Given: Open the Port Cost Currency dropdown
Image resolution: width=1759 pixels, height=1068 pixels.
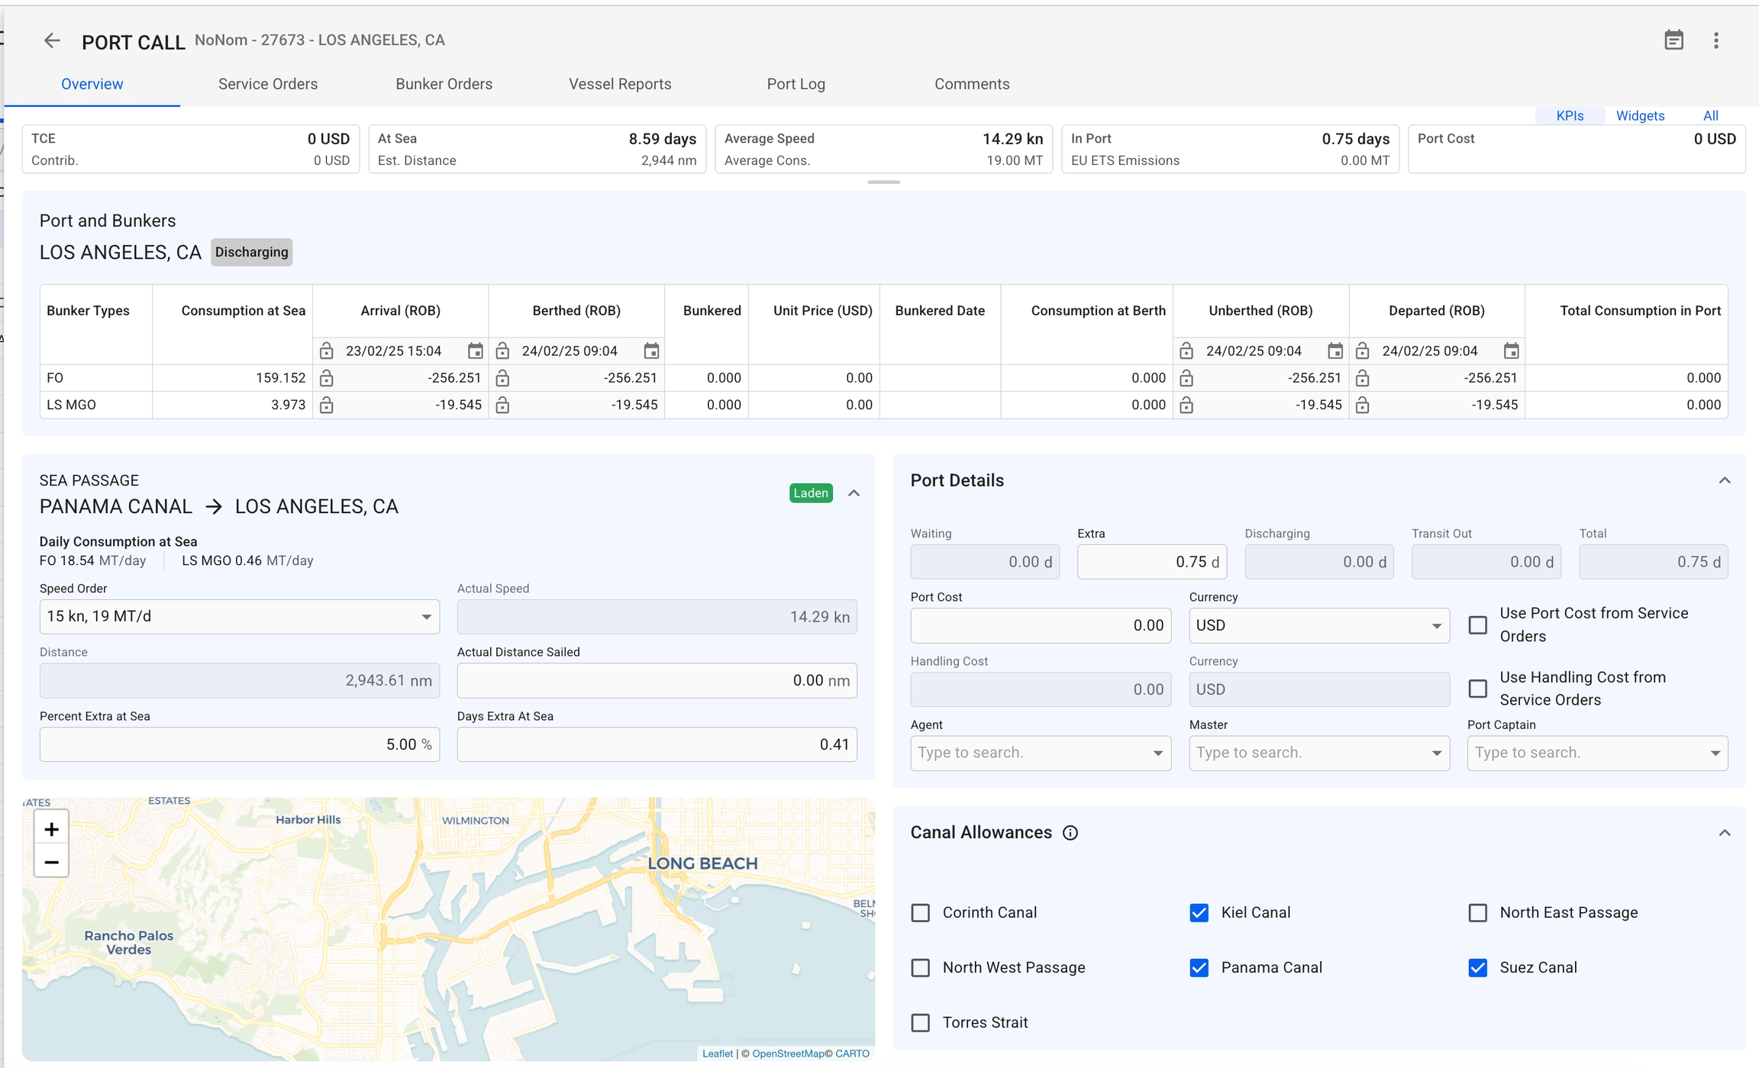Looking at the screenshot, I should 1318,626.
